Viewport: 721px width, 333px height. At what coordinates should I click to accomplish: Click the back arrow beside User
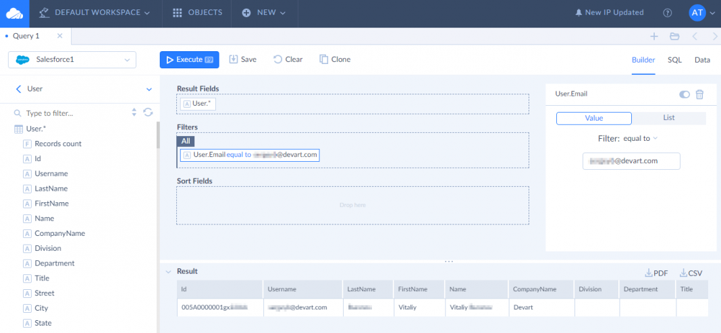point(19,89)
